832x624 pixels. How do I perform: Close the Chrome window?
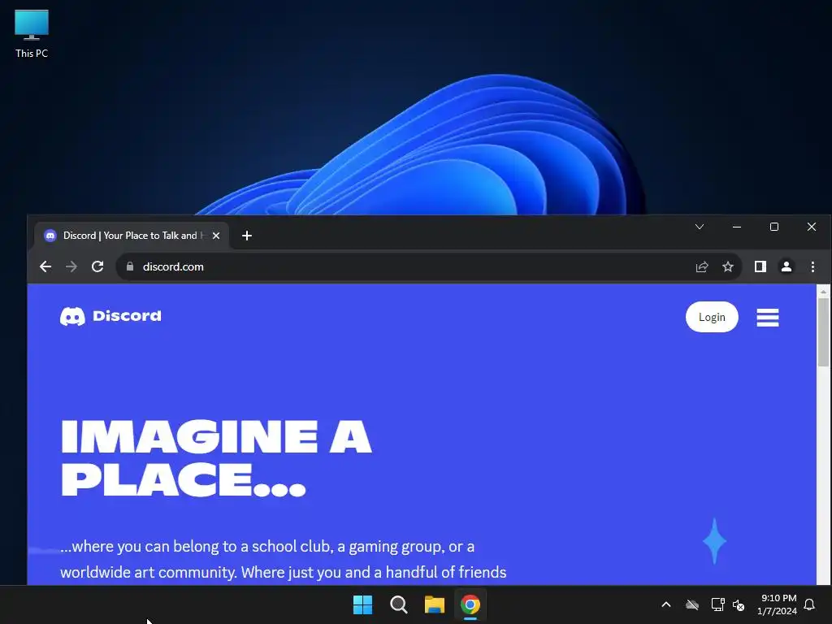click(x=812, y=227)
